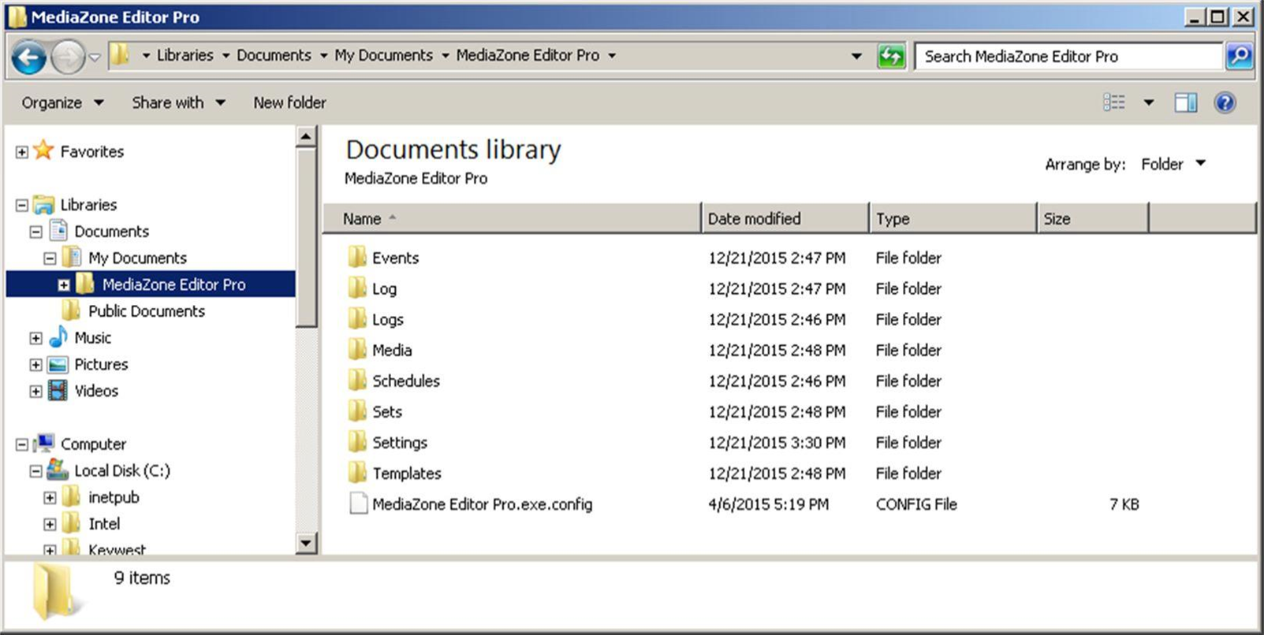Viewport: 1264px width, 635px height.
Task: Open the address bar history dropdown
Action: (856, 56)
